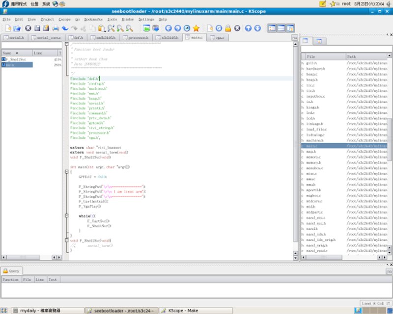Click the greyed Redo arrow icon

pos(74,28)
